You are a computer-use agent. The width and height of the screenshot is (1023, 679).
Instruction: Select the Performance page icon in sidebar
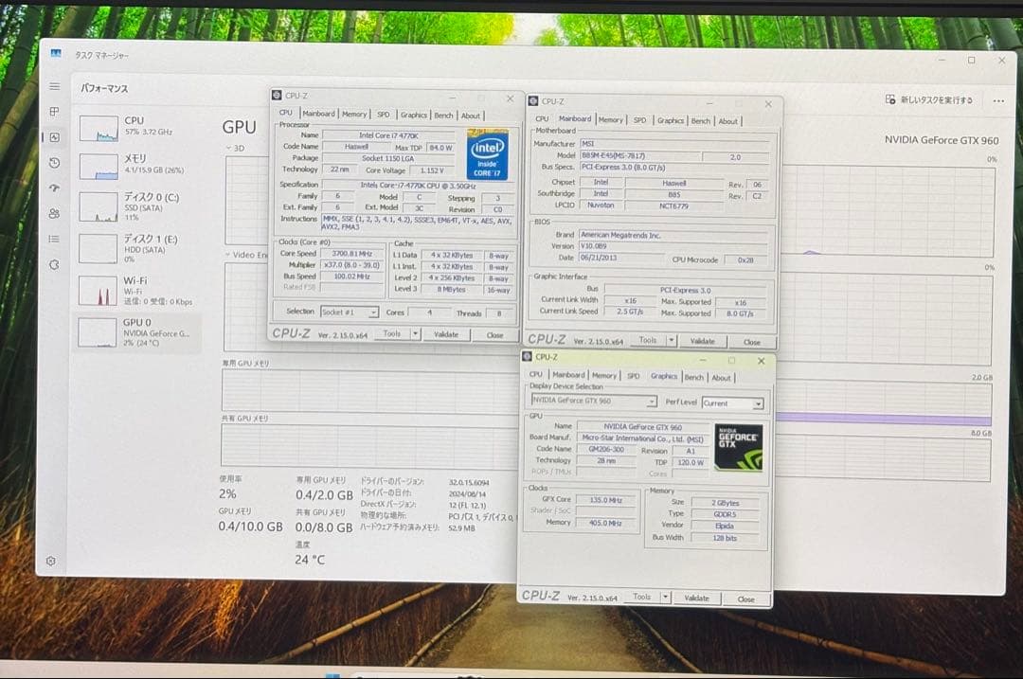pyautogui.click(x=55, y=137)
